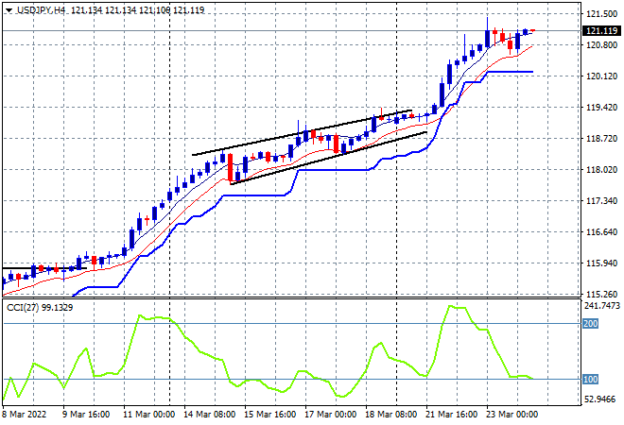Click the 120.800 price axis label
Screen dimensions: 624x425
tap(601, 45)
